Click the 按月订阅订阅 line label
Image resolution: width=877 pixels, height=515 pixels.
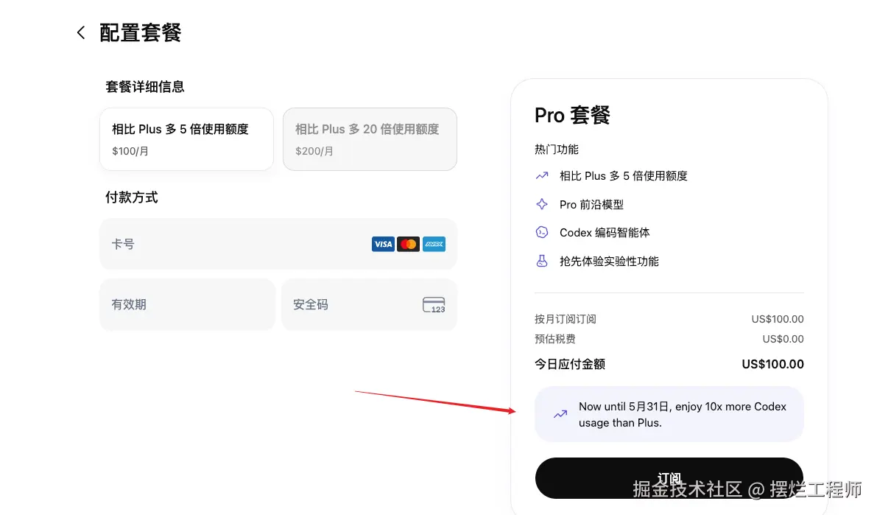click(566, 319)
